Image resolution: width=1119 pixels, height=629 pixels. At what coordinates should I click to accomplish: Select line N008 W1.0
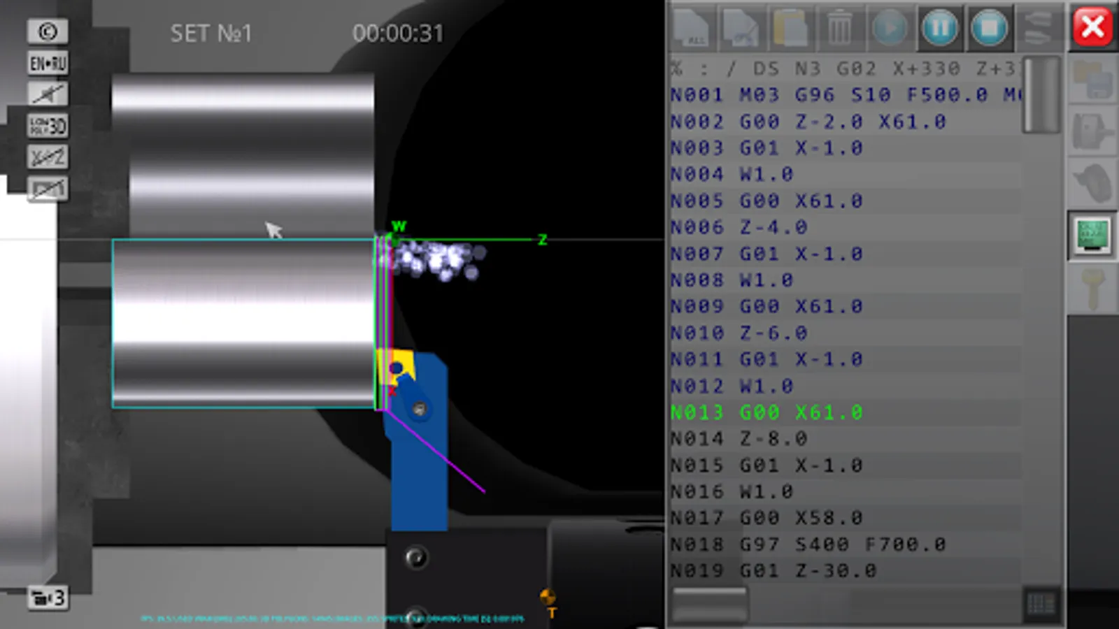point(845,280)
